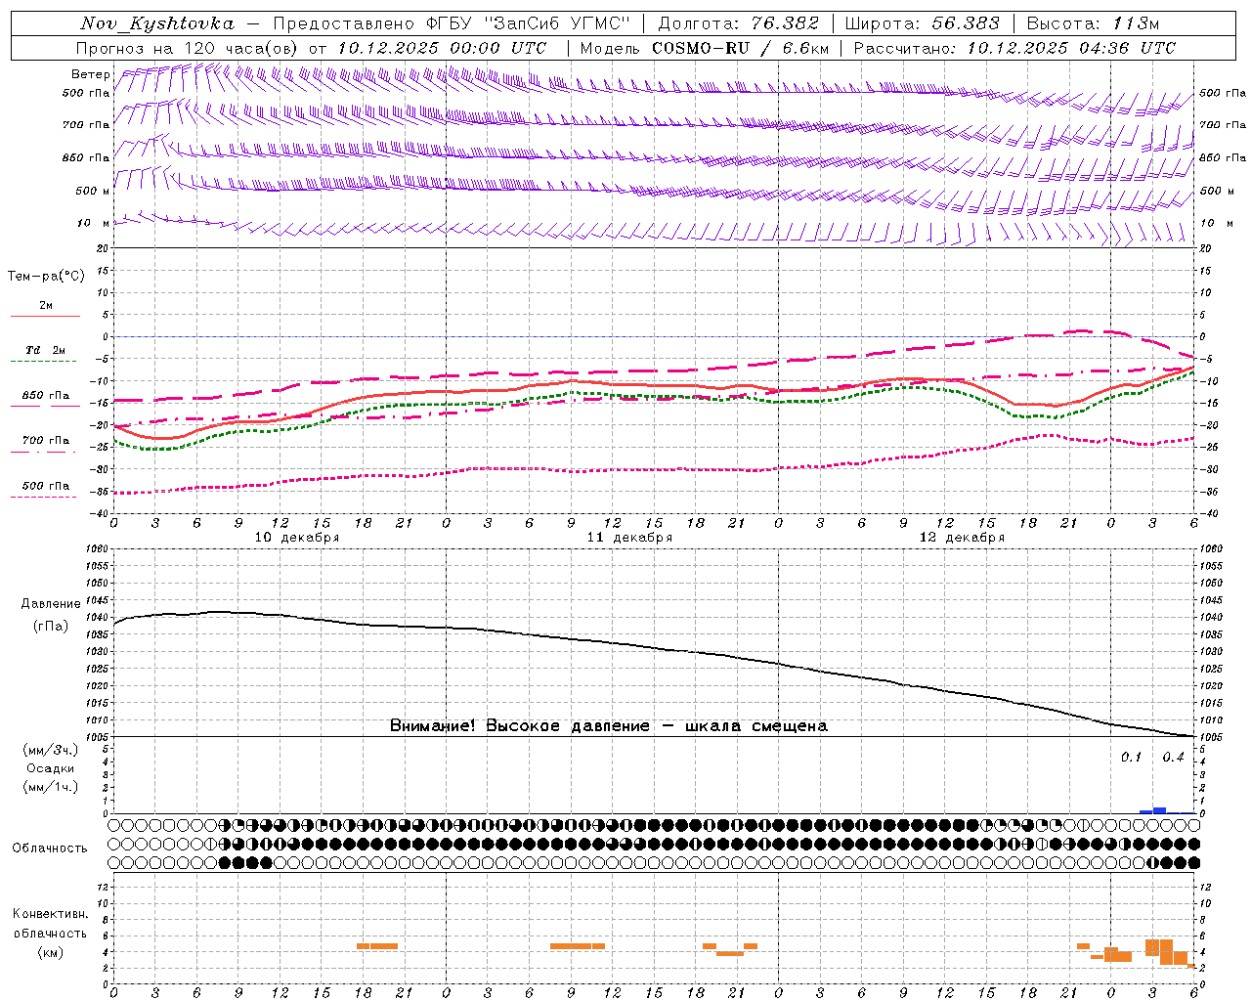This screenshot has height=1001, width=1251.
Task: Click the 'Давление' pressure panel label
Action: (x=51, y=604)
